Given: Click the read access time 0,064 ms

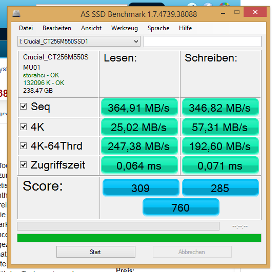Looking at the screenshot, I should (139, 165).
